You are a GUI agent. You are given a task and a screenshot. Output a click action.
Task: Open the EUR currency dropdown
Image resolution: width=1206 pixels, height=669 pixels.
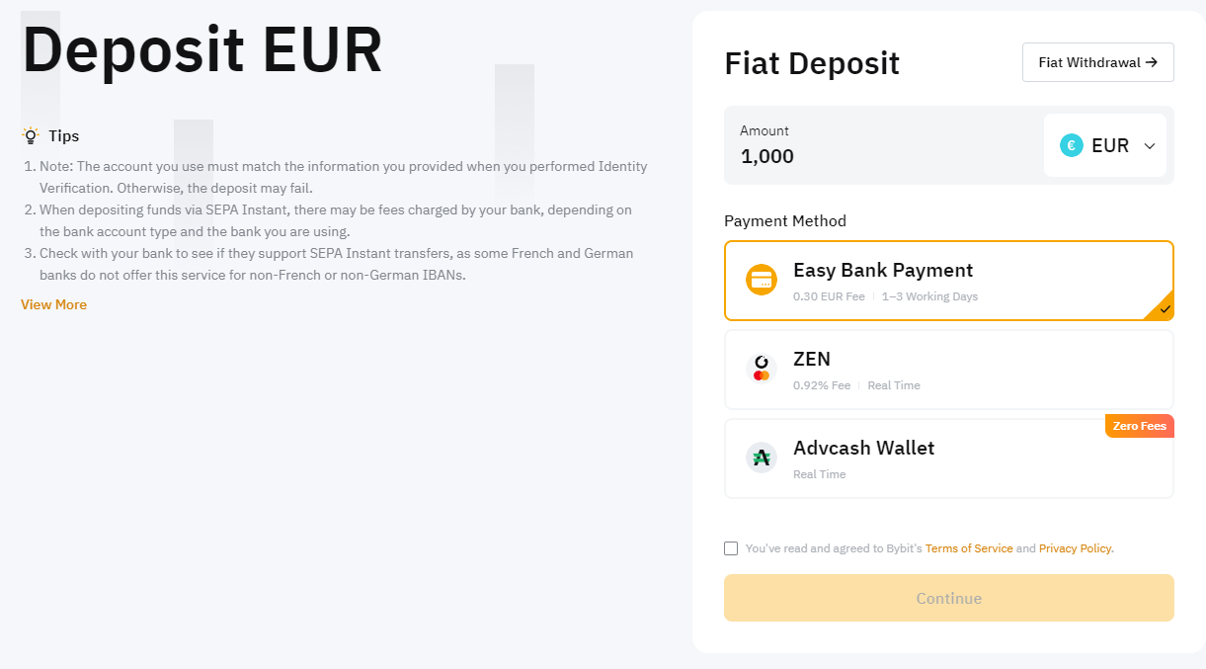1105,145
